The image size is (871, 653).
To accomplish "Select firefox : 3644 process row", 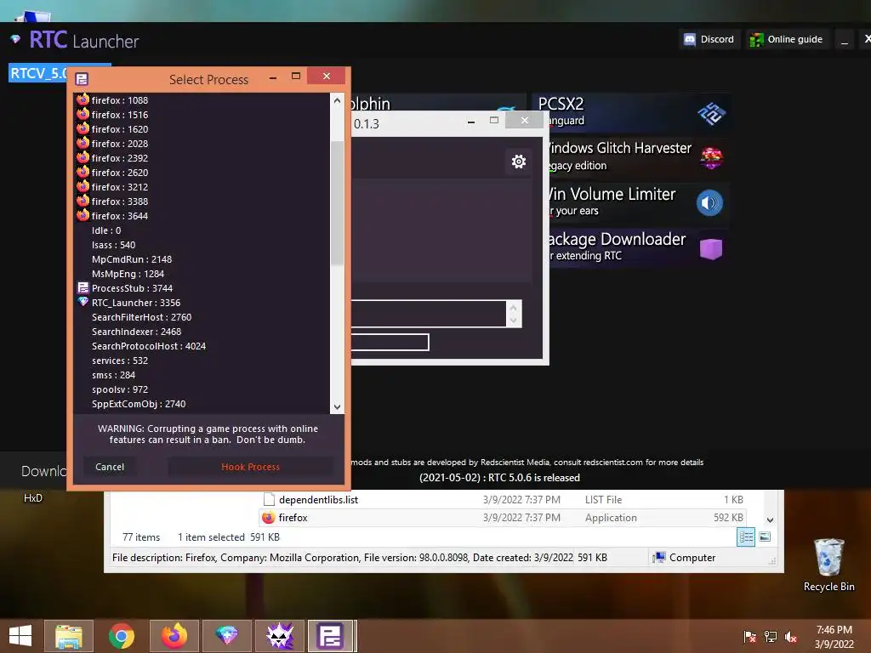I will tap(202, 216).
